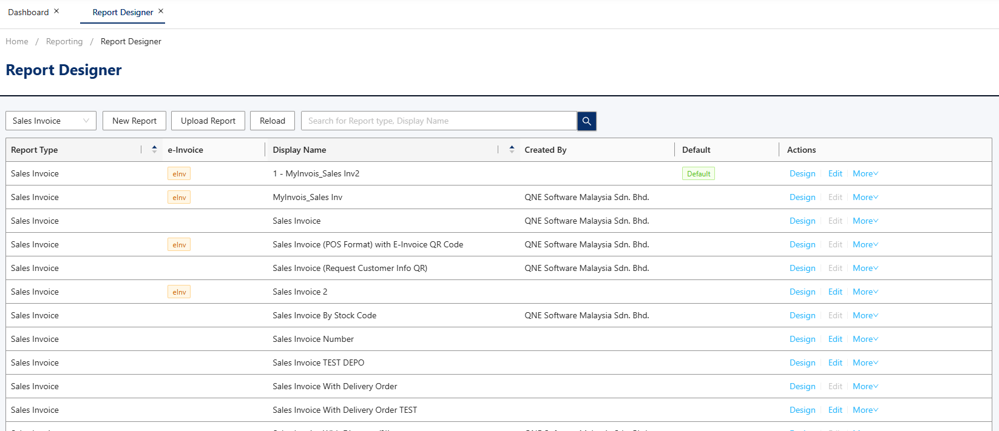
Task: Expand More menu for Sales Invoice TEST DEPO
Action: coord(865,363)
